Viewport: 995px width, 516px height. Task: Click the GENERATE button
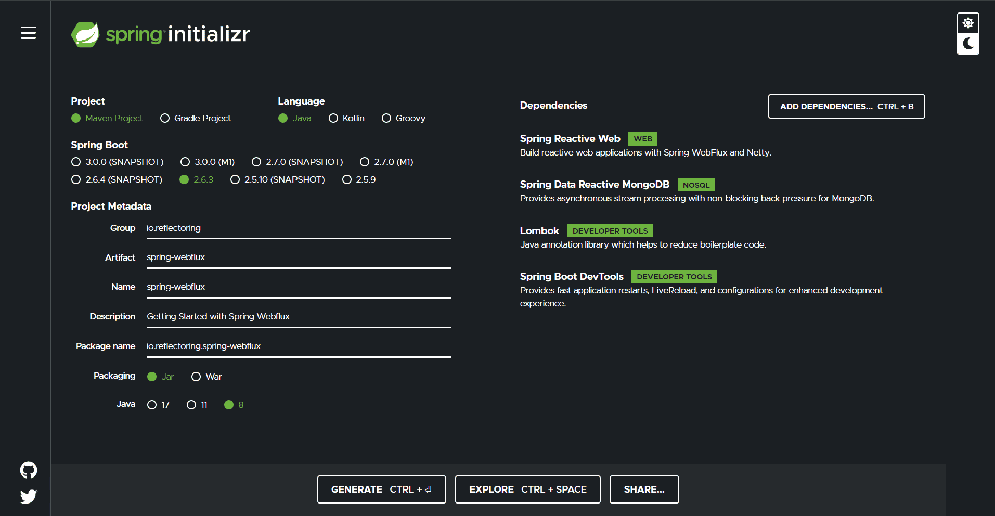(381, 489)
